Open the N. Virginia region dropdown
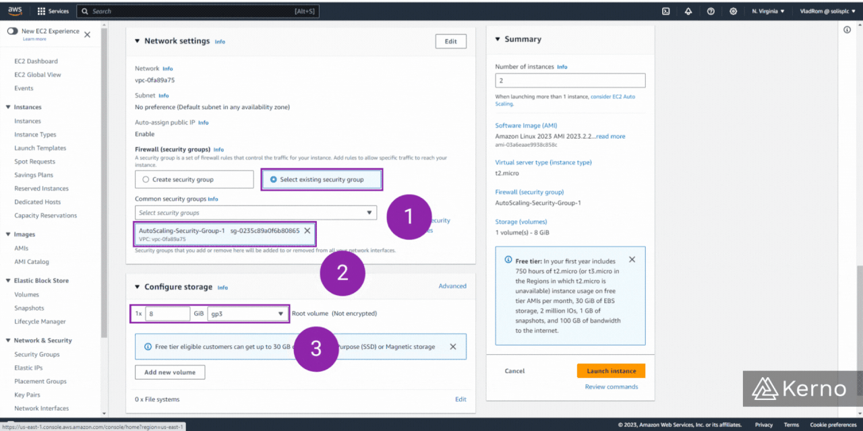The height and width of the screenshot is (431, 863). point(768,11)
